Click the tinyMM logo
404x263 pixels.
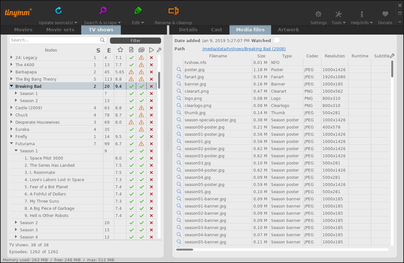click(x=18, y=12)
